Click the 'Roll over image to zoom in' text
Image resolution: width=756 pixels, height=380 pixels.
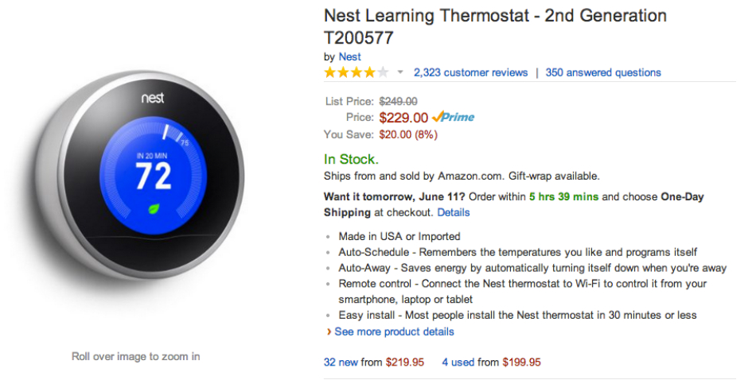pyautogui.click(x=135, y=356)
